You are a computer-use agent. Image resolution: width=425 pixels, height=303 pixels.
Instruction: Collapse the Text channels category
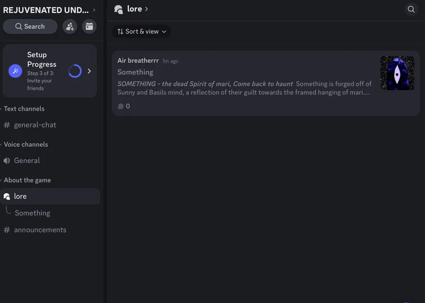click(x=24, y=109)
